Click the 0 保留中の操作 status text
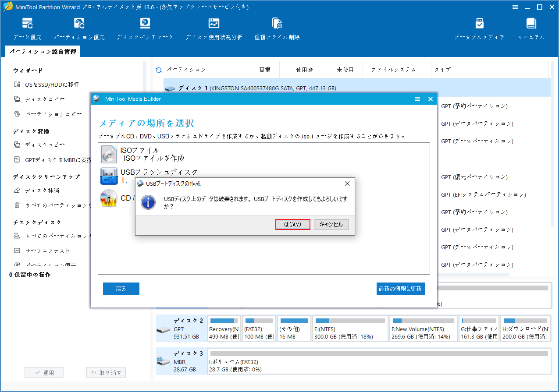The height and width of the screenshot is (392, 559). (30, 275)
